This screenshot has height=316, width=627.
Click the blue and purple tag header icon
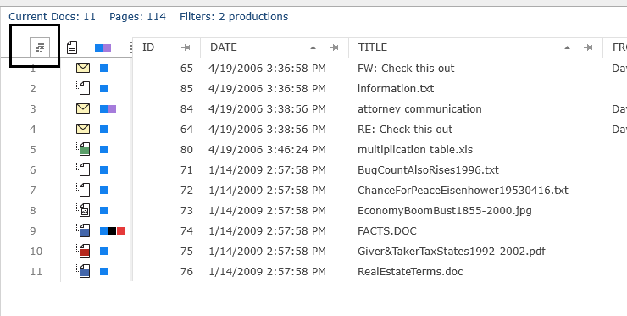coord(103,48)
